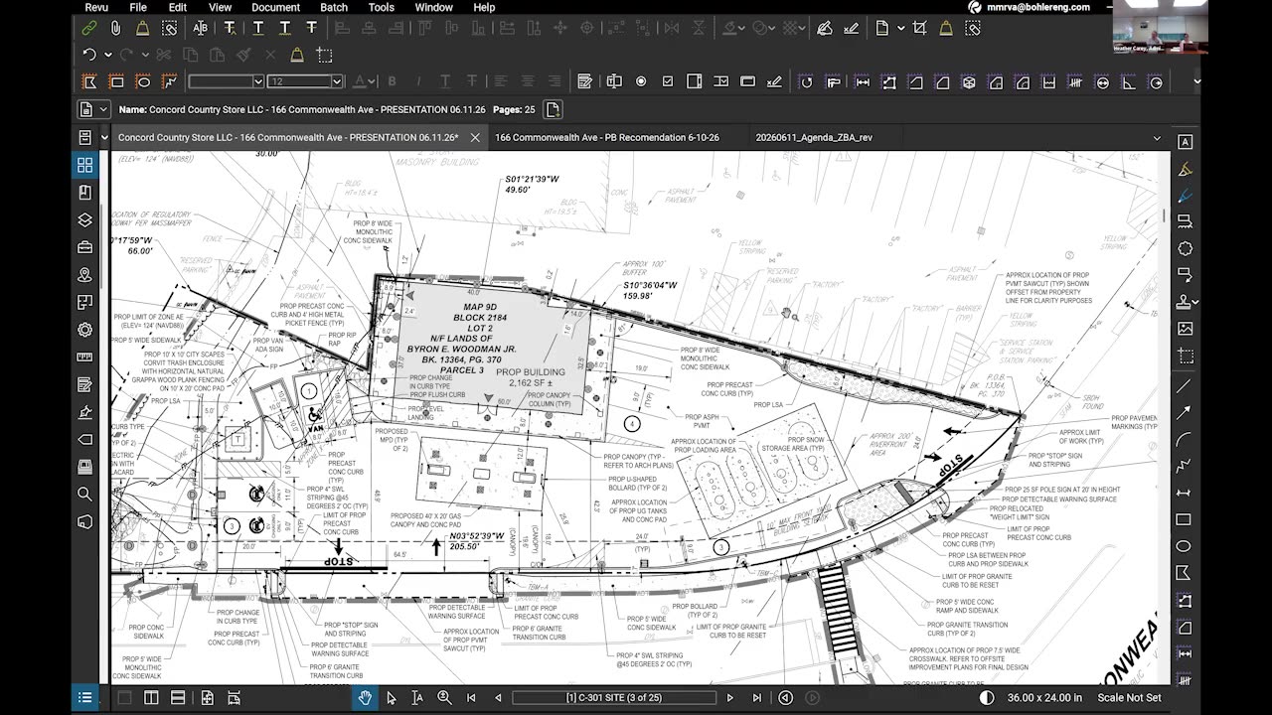Insert a checkbox form field
Screen dimensions: 1272x715
point(668,81)
